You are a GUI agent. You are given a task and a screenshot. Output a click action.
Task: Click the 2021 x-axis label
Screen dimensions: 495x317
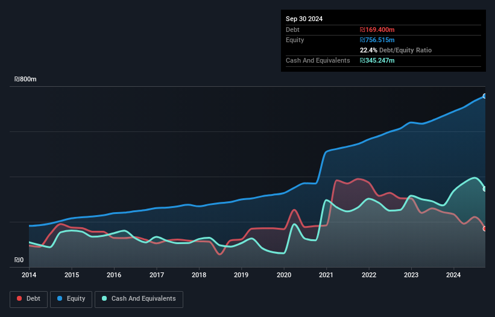click(326, 275)
